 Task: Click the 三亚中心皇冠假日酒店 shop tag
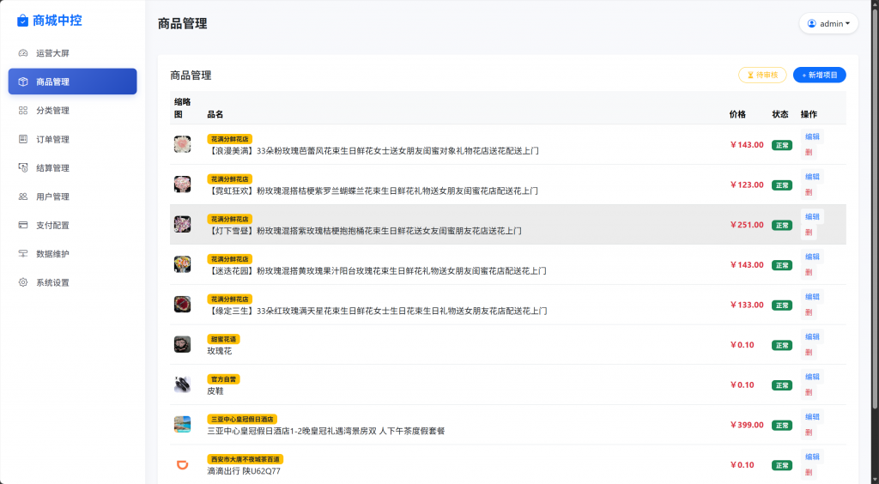(x=242, y=420)
